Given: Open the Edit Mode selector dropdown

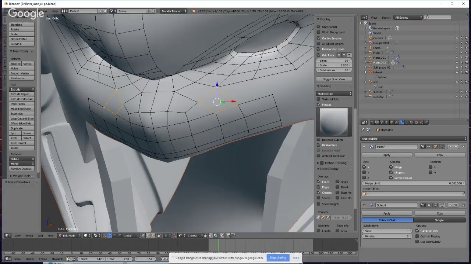Looking at the screenshot, I should tap(70, 235).
